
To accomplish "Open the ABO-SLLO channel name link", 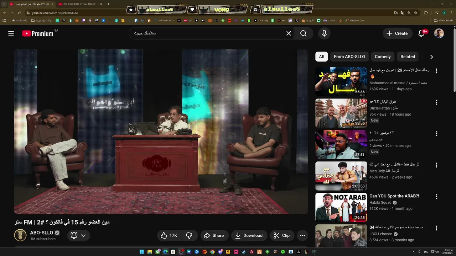I will point(41,233).
